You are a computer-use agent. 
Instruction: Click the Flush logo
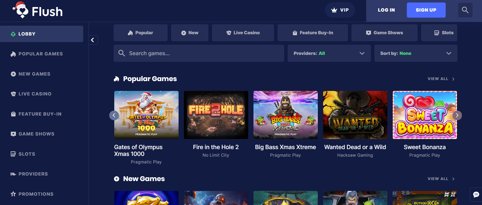pyautogui.click(x=38, y=11)
